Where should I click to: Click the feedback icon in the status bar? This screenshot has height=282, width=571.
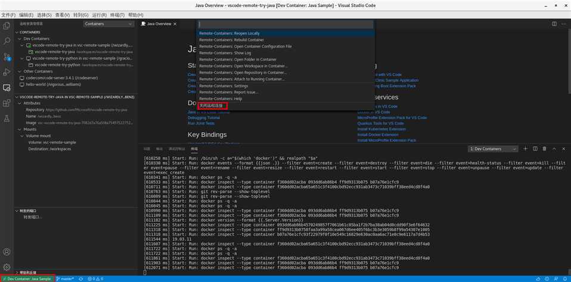pyautogui.click(x=556, y=279)
